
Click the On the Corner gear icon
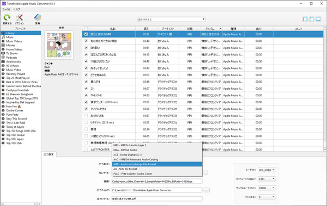pos(3,110)
